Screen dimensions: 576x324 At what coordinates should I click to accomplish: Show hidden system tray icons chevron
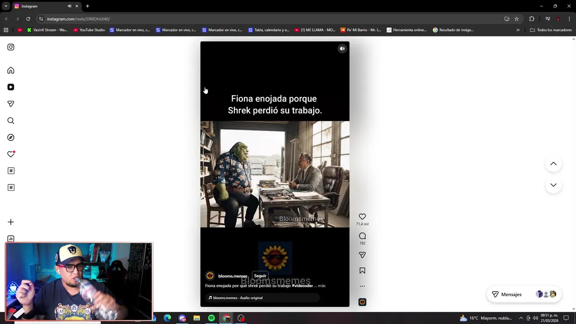tap(521, 318)
